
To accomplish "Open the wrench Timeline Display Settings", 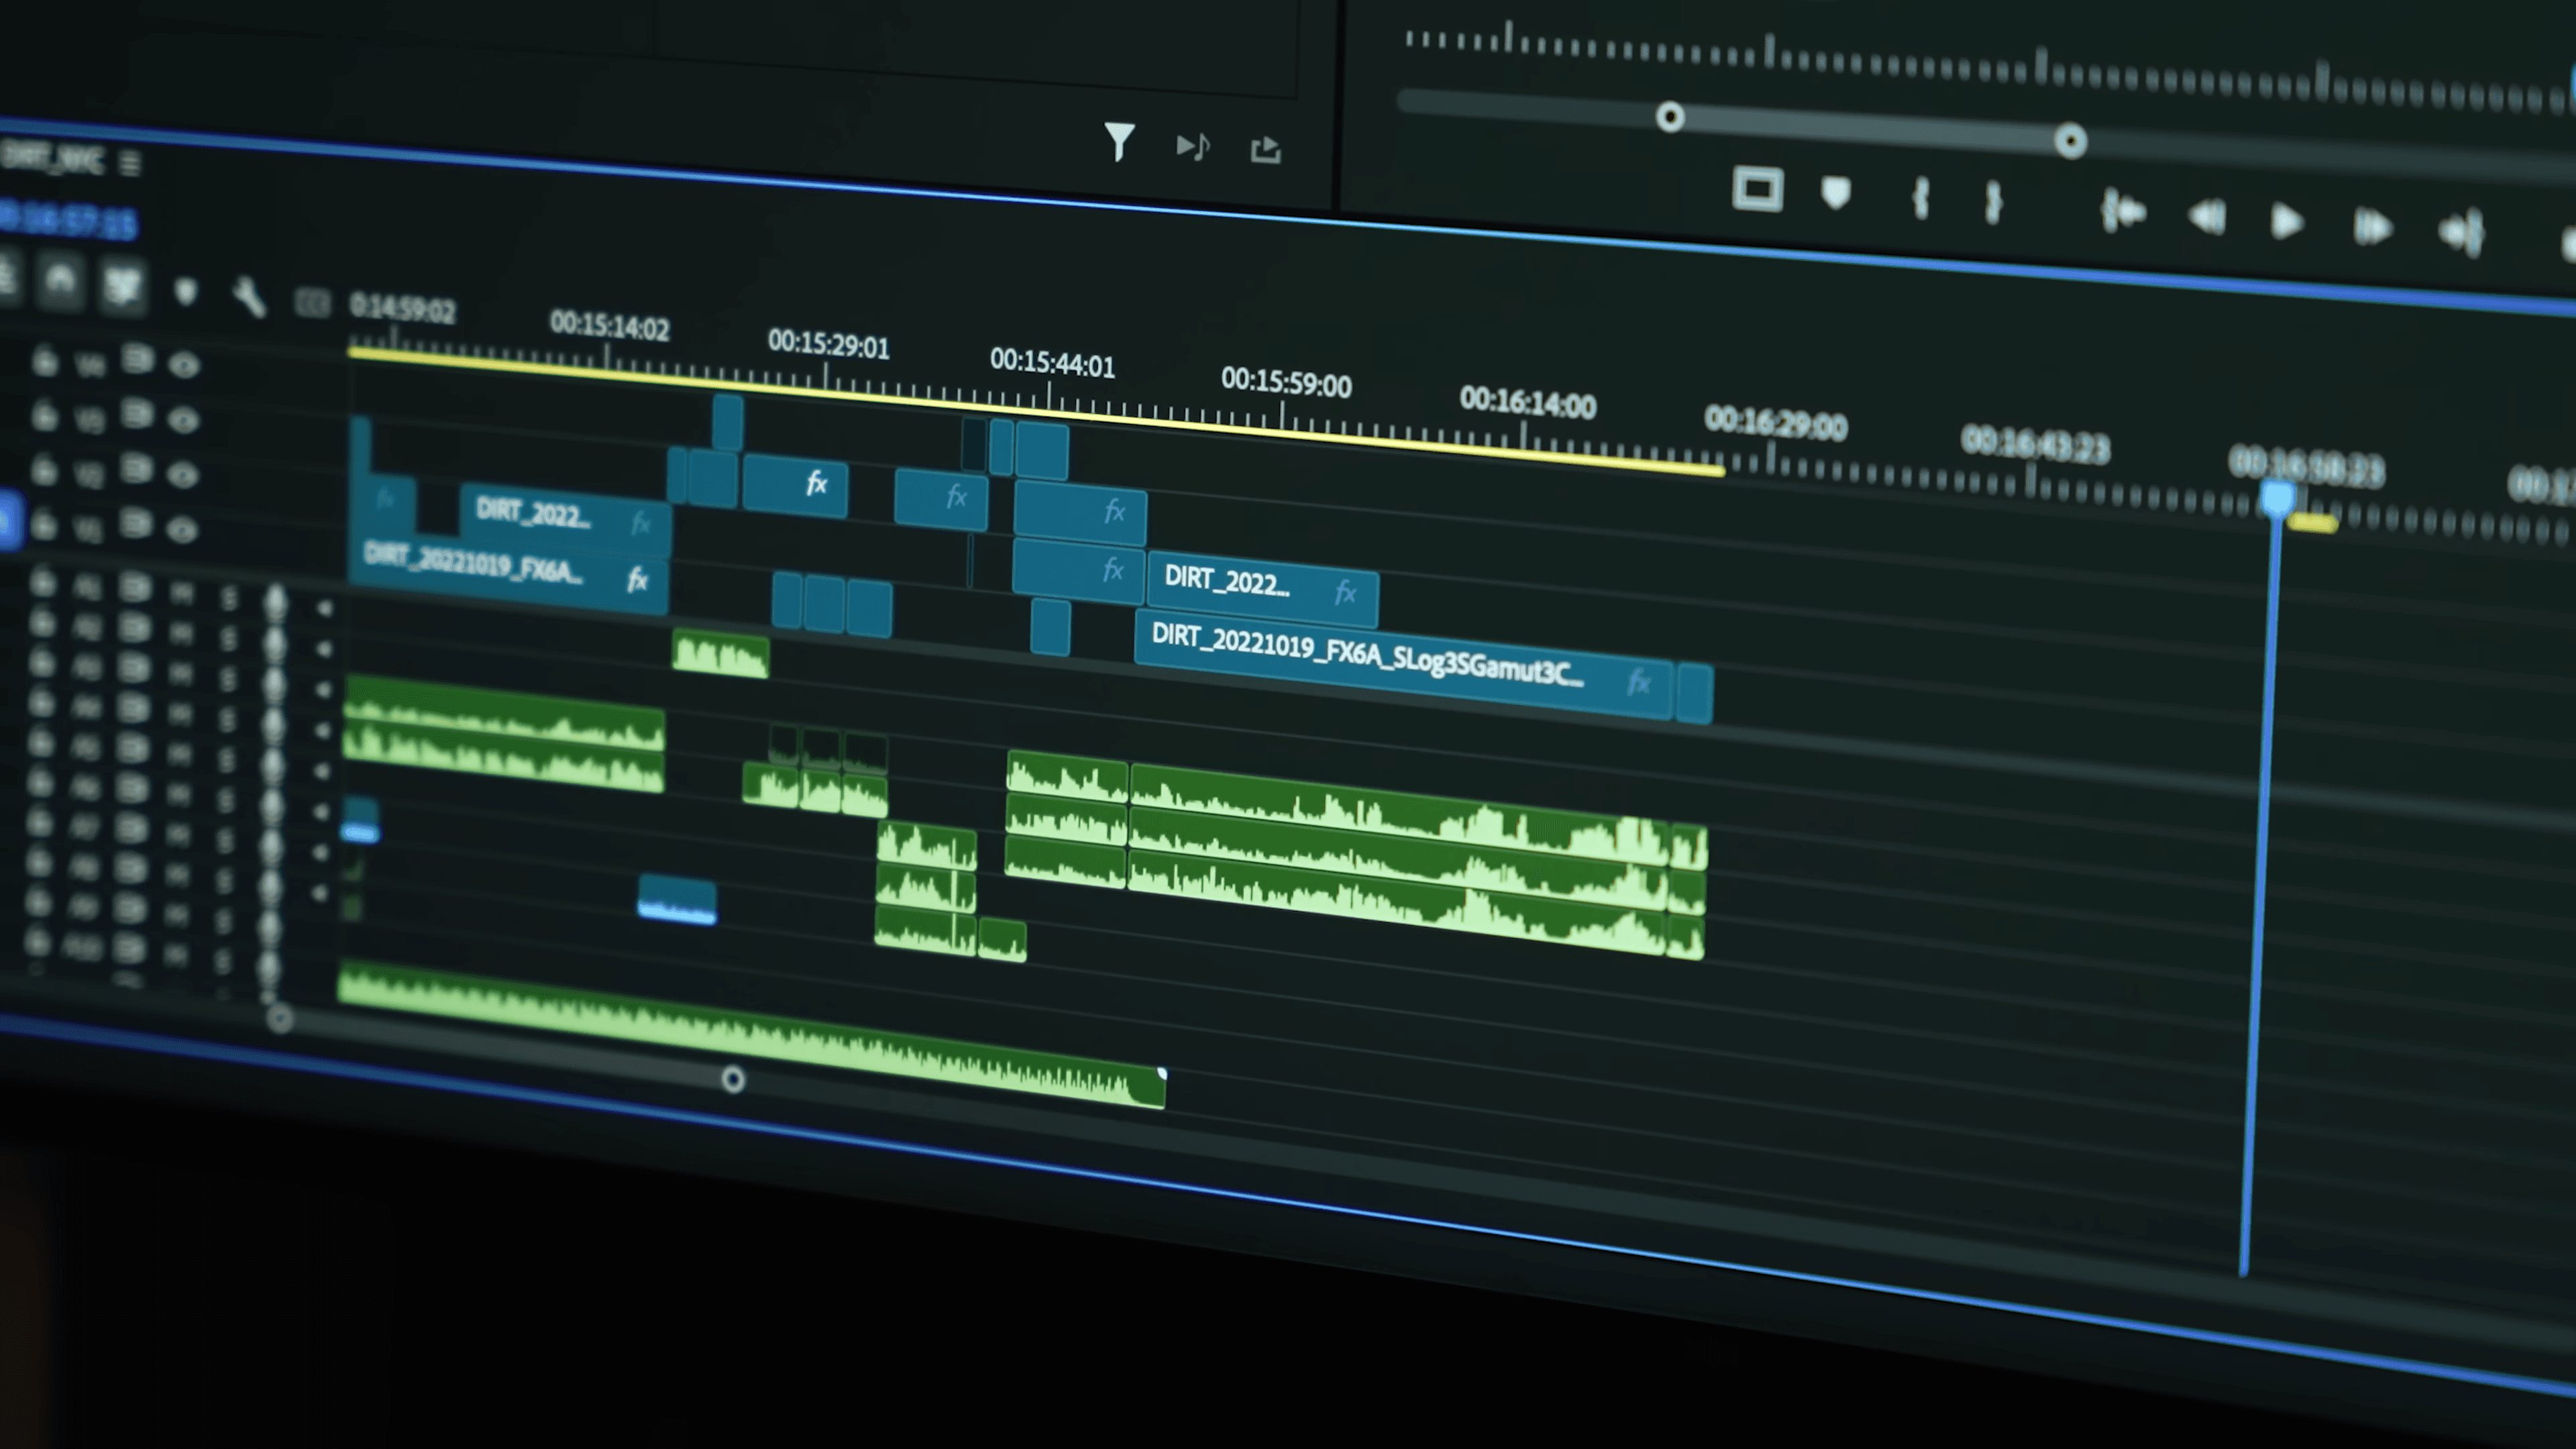I will (249, 297).
